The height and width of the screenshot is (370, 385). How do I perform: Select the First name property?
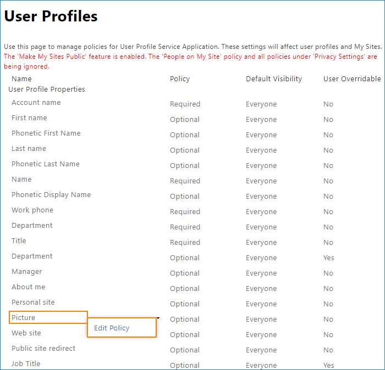pos(29,117)
